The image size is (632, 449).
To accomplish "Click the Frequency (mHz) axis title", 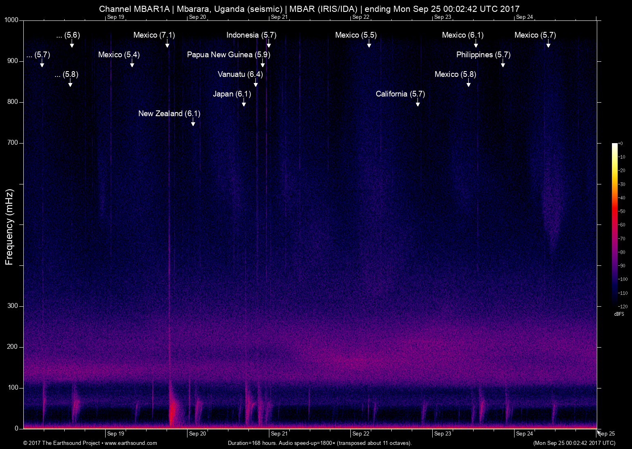I will pos(9,227).
